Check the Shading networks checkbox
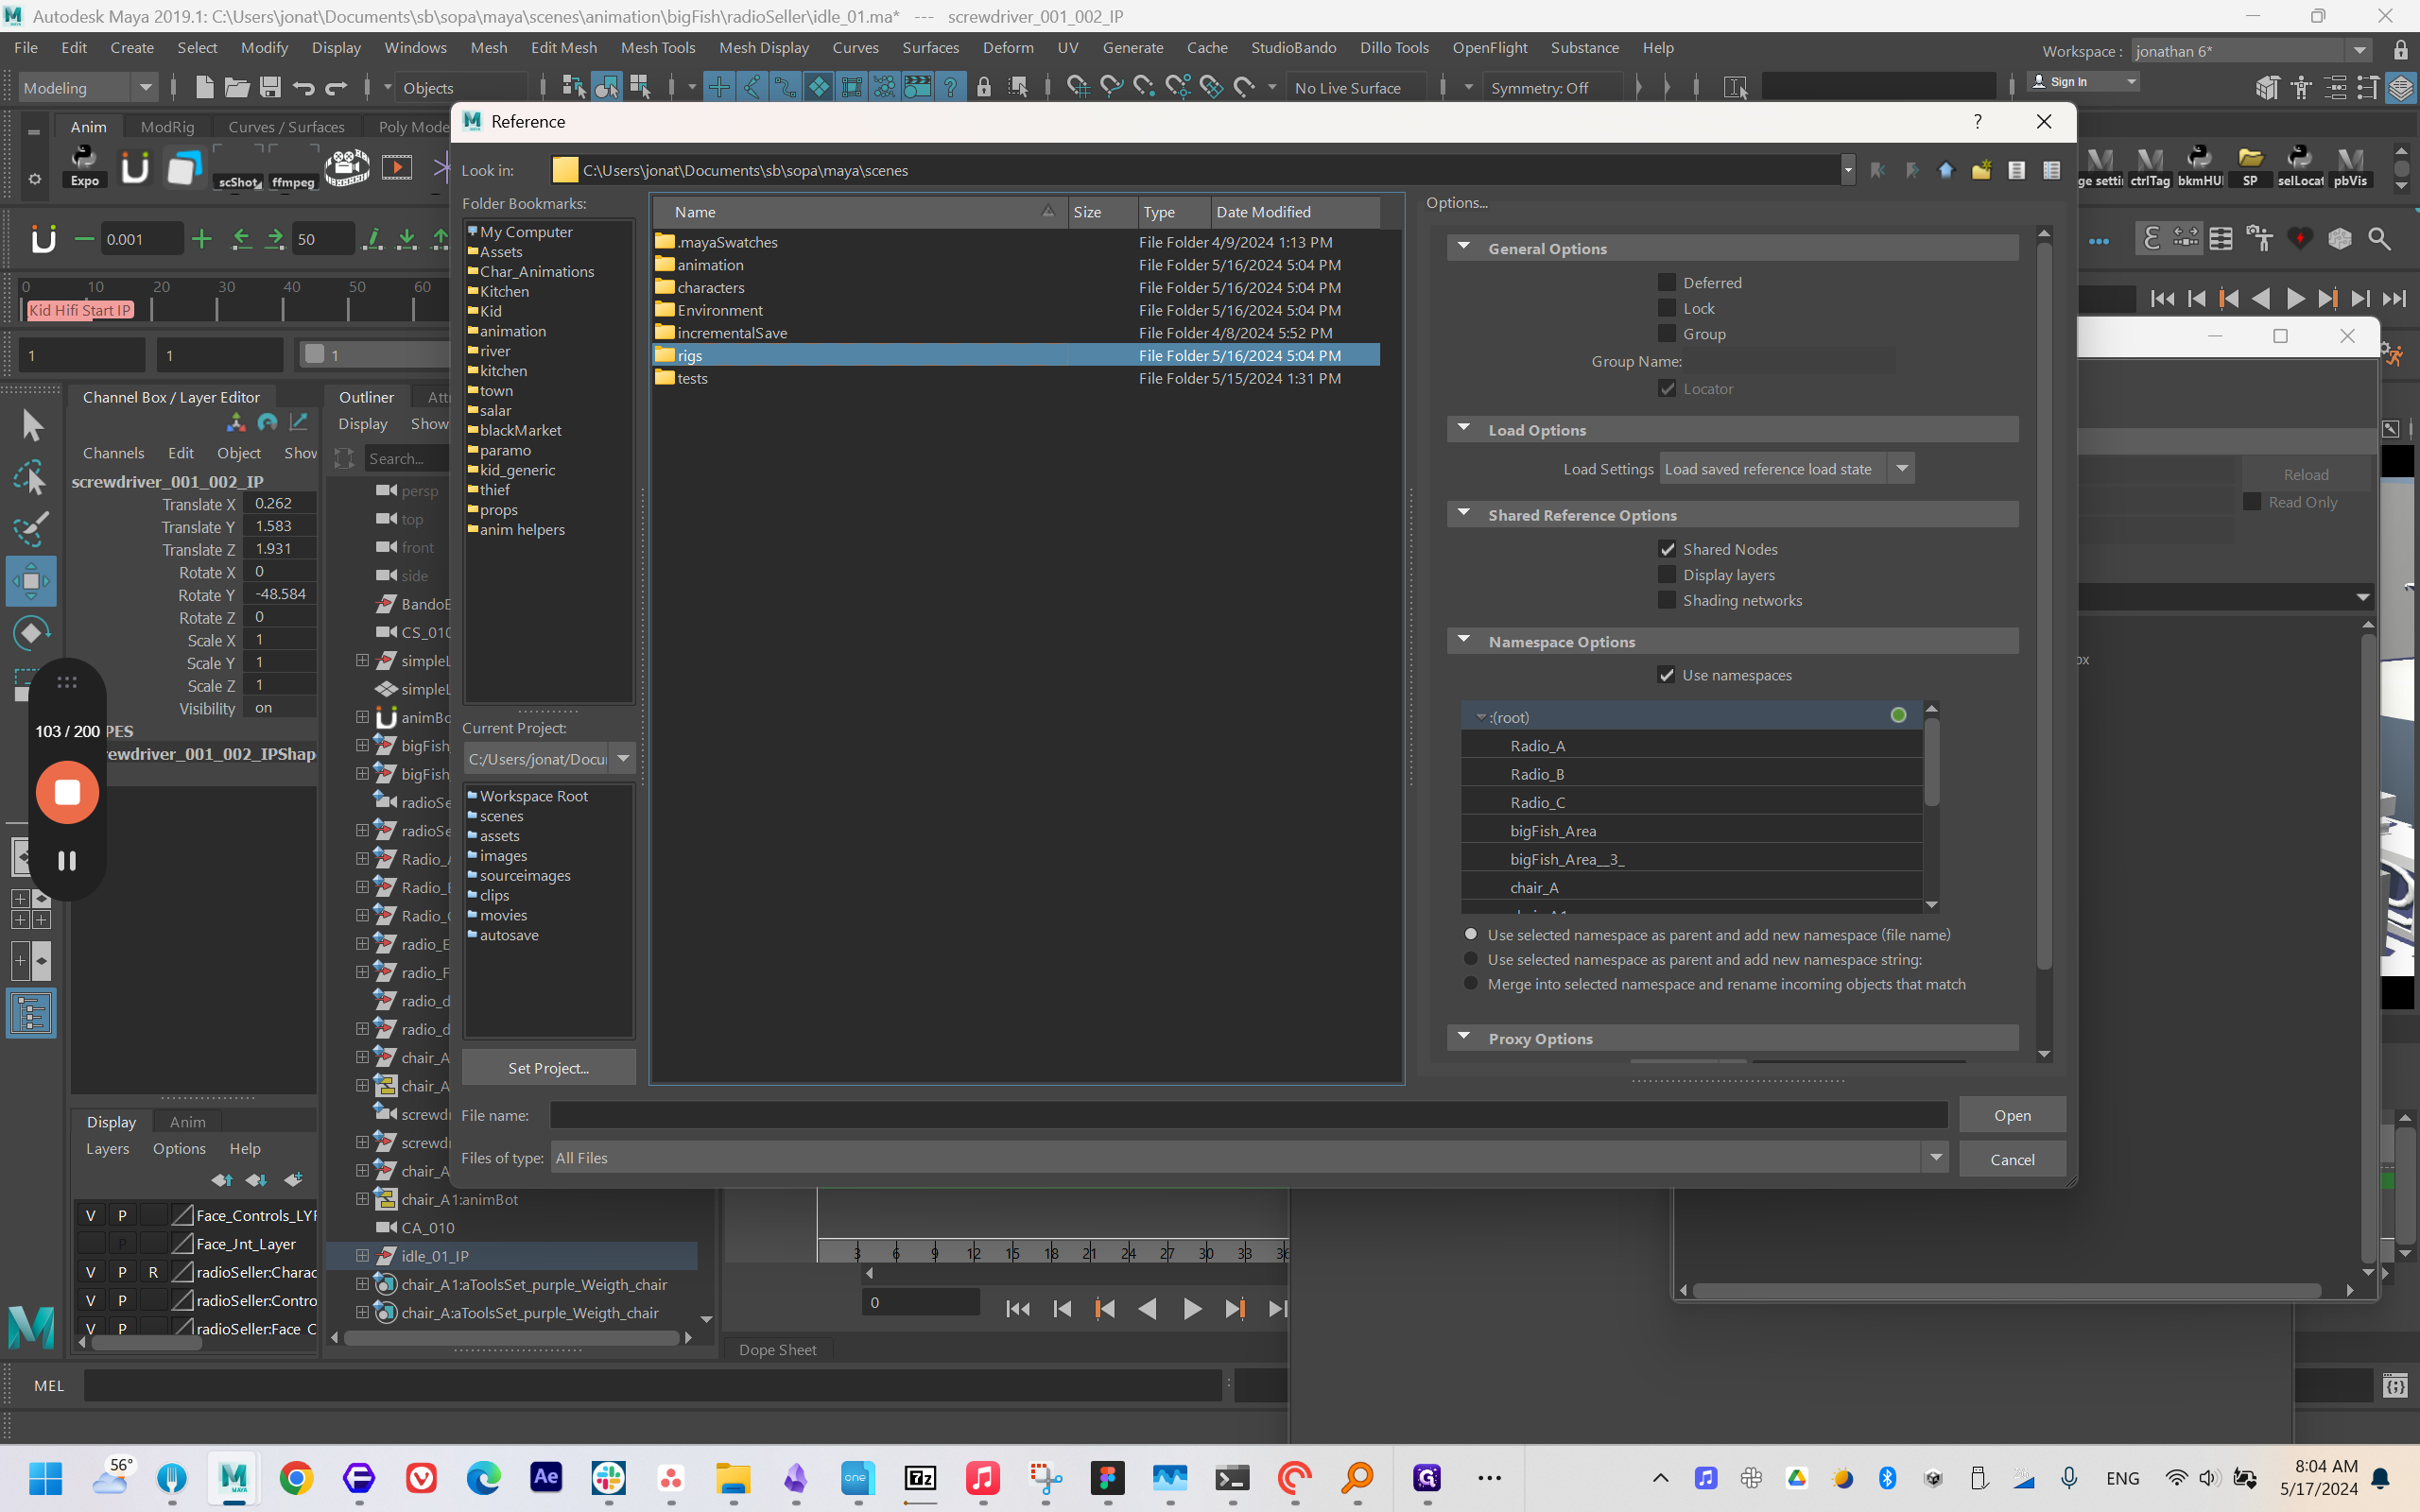 (1666, 600)
